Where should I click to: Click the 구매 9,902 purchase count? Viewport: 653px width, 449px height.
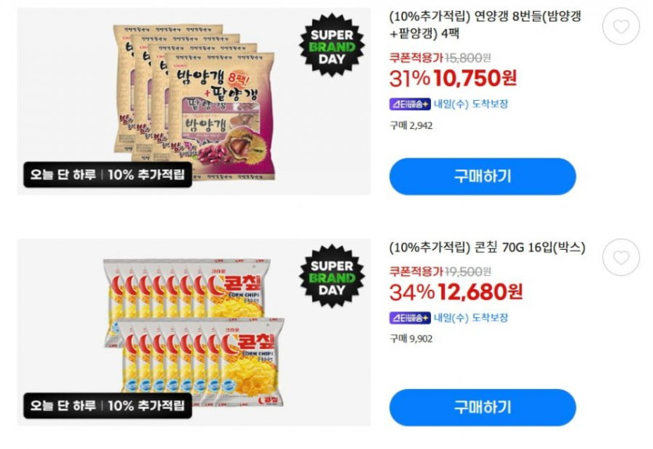(411, 339)
